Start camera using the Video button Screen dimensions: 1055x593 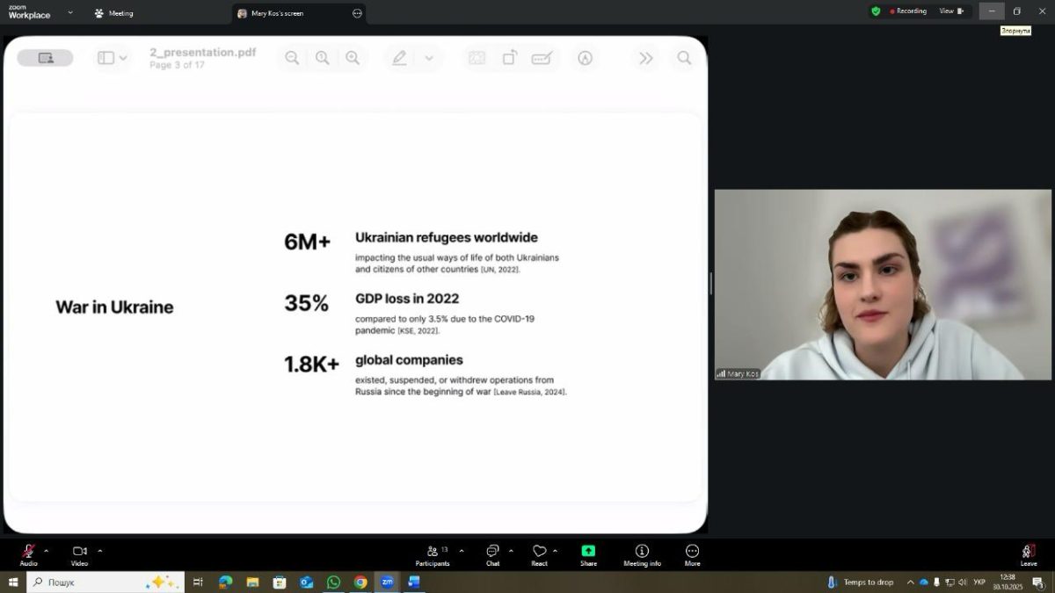coord(79,553)
